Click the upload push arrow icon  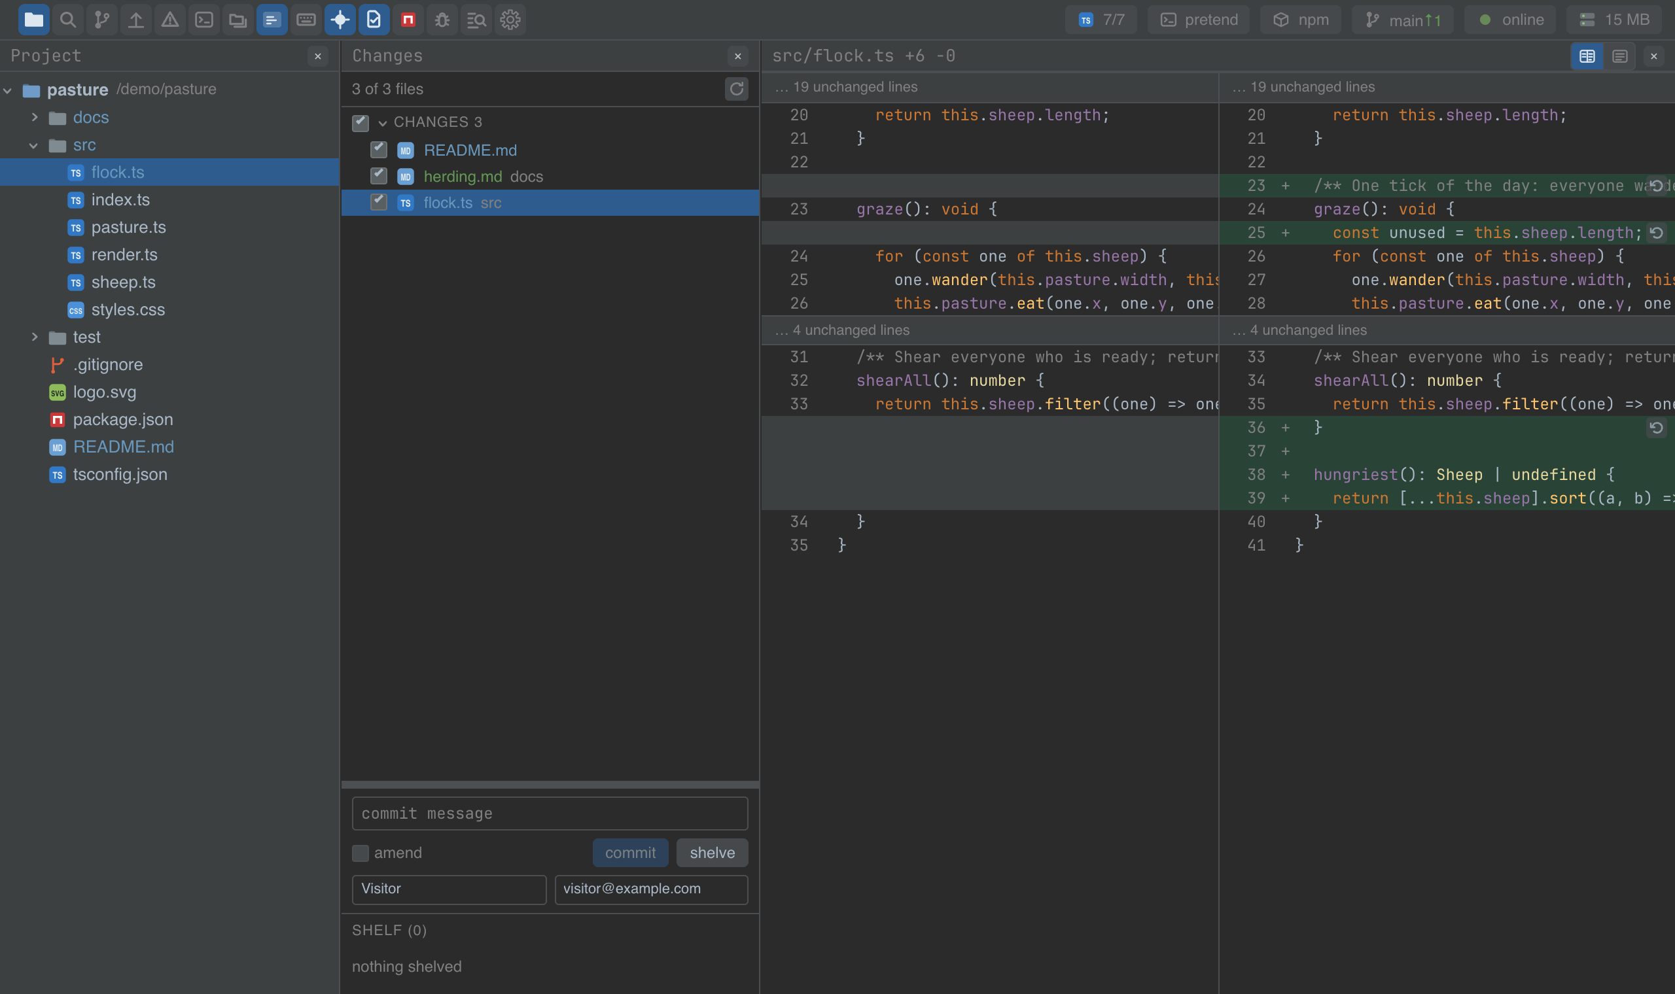[x=136, y=20]
